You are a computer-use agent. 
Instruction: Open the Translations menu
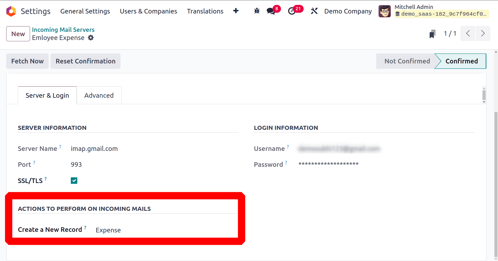click(205, 11)
